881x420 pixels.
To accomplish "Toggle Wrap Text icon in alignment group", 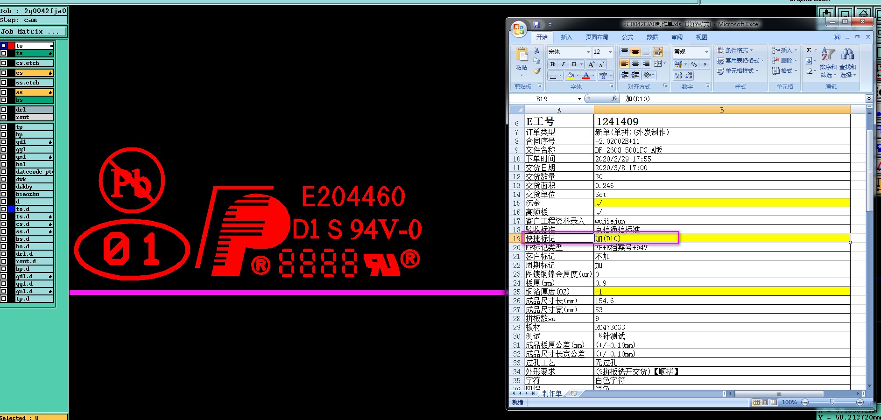I will (x=658, y=51).
